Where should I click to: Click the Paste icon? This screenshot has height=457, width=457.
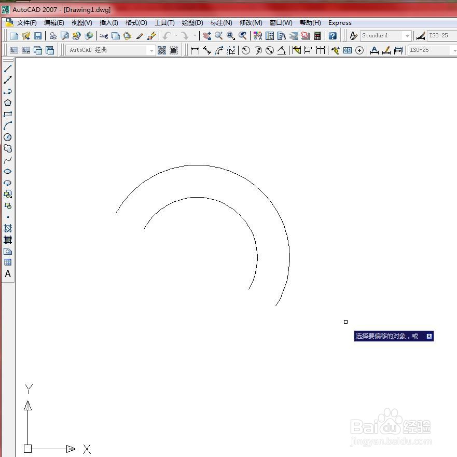click(x=128, y=36)
